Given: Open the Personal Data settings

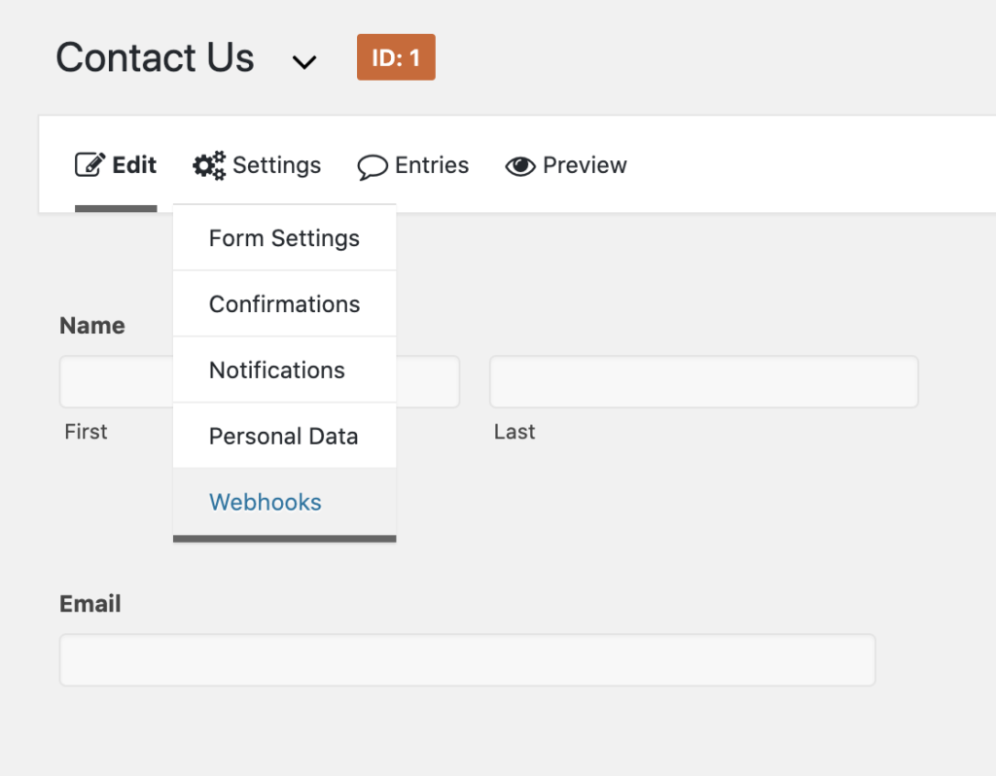Looking at the screenshot, I should 283,436.
